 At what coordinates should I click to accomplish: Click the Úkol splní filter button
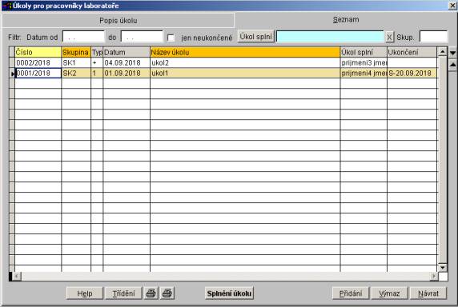coord(256,37)
